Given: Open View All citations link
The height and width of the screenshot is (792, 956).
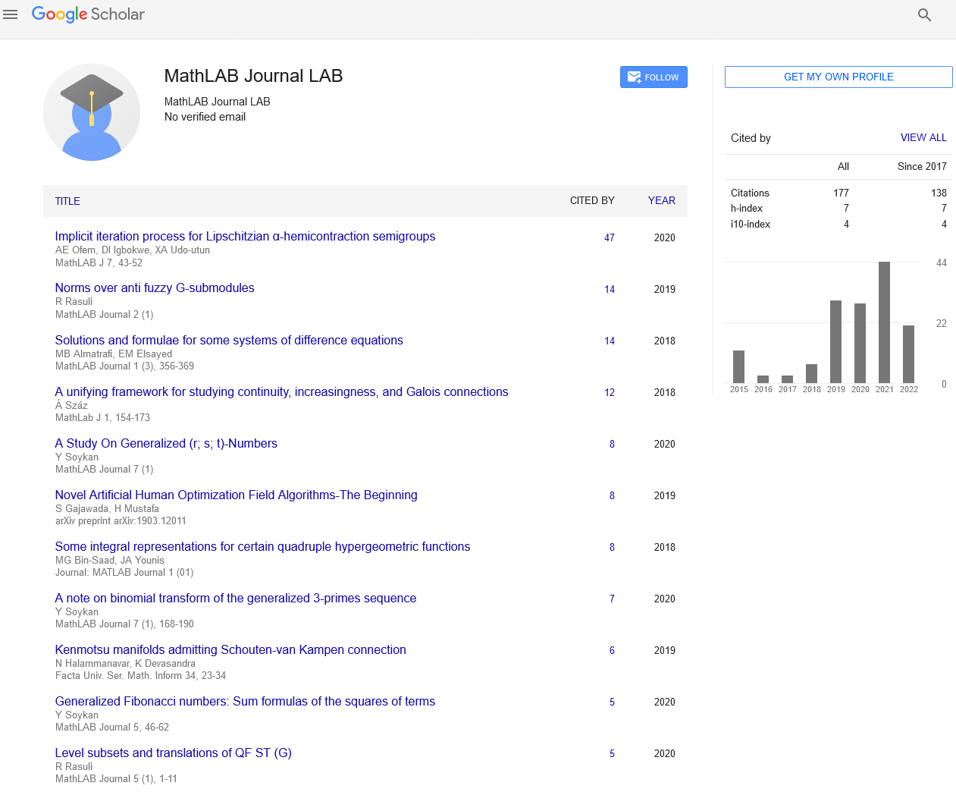Looking at the screenshot, I should pyautogui.click(x=923, y=137).
